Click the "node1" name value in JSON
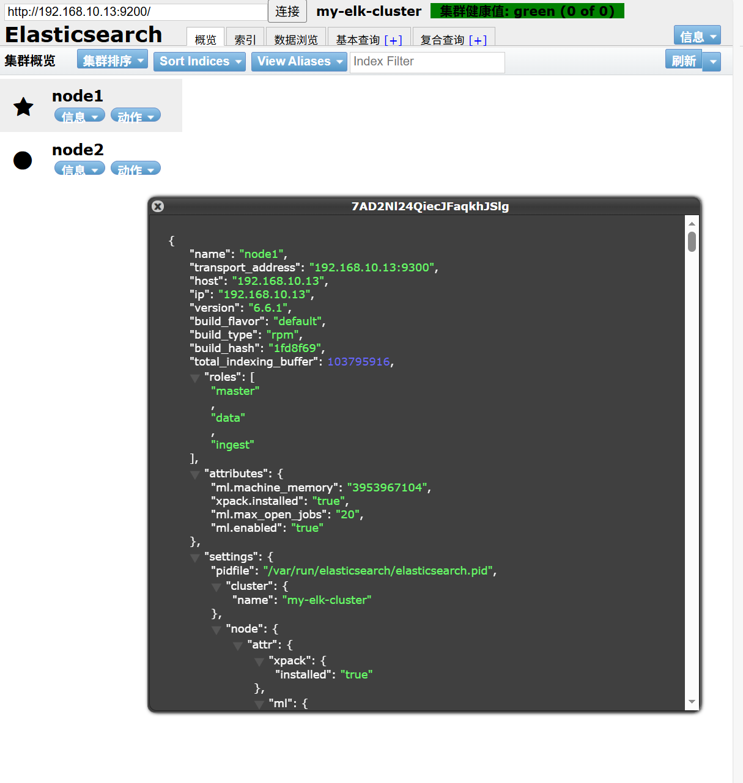 point(262,254)
